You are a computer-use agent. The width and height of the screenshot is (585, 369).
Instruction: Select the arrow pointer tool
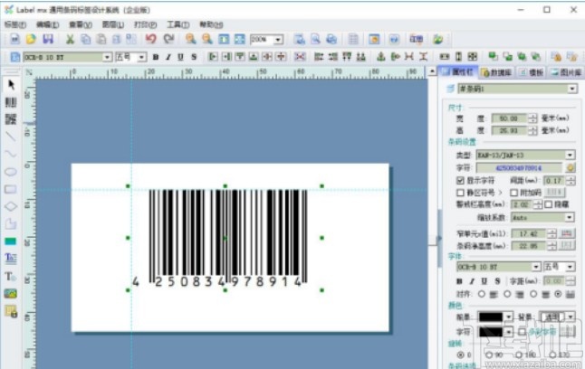point(11,85)
